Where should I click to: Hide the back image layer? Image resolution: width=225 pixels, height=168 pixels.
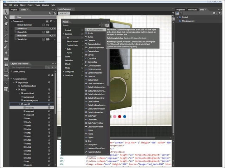[x=49, y=118]
